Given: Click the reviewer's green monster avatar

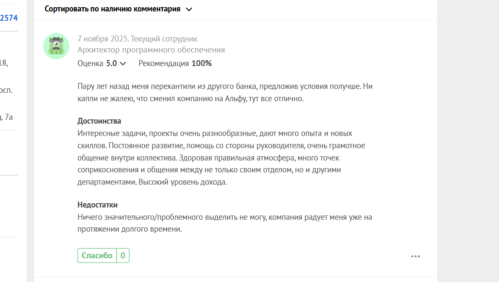Looking at the screenshot, I should click(56, 46).
